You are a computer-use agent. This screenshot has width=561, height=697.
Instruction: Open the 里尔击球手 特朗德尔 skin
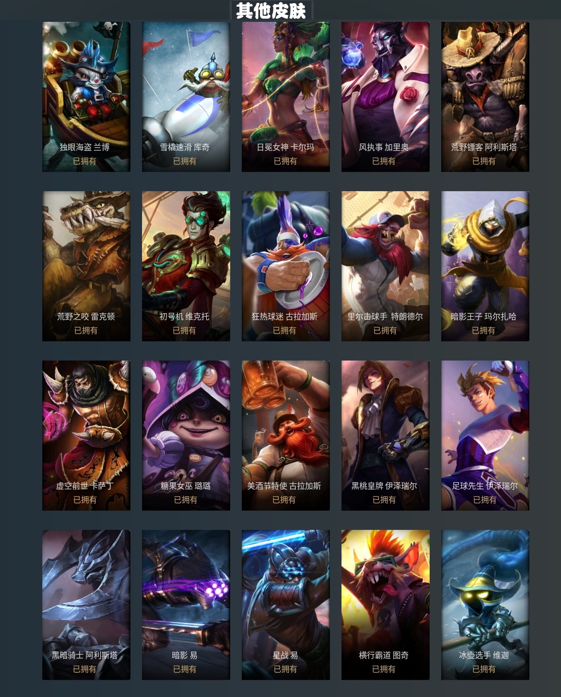[x=386, y=266]
